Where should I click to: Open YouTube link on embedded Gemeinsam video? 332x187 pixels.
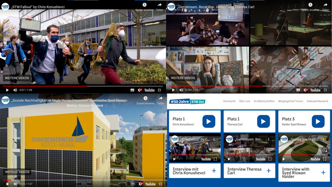261,159
